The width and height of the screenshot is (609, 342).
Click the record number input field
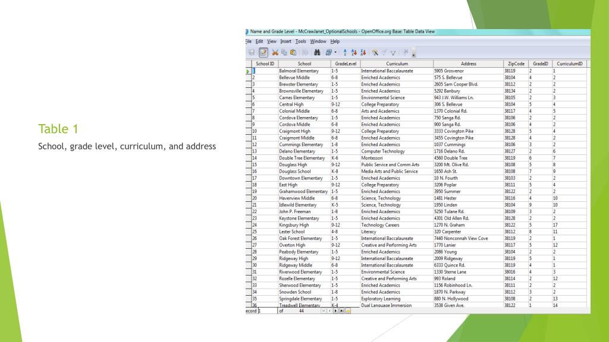(267, 310)
